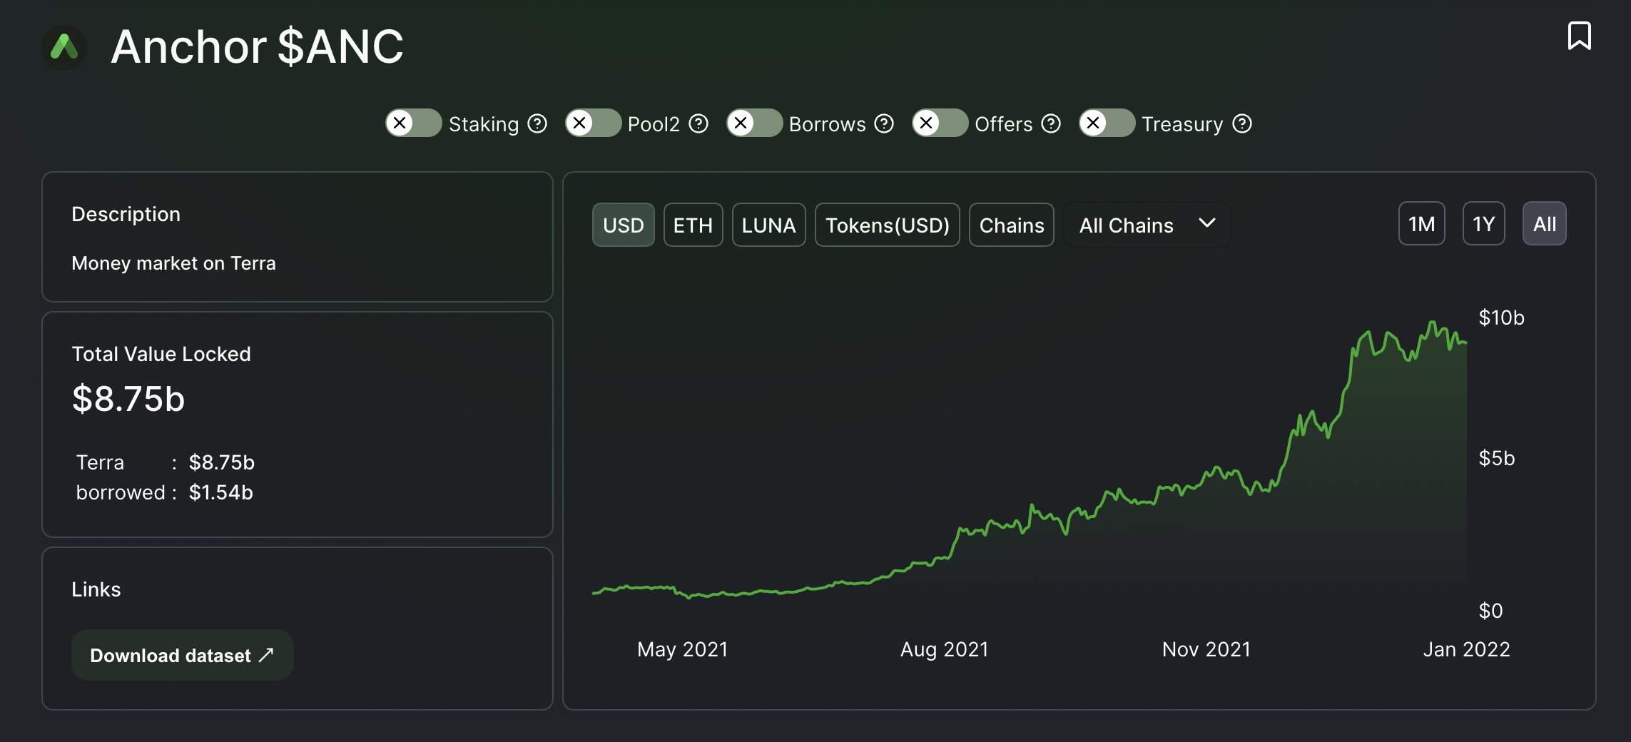Click the Money market on Terra description
Screen dimensions: 1631x742
[173, 263]
